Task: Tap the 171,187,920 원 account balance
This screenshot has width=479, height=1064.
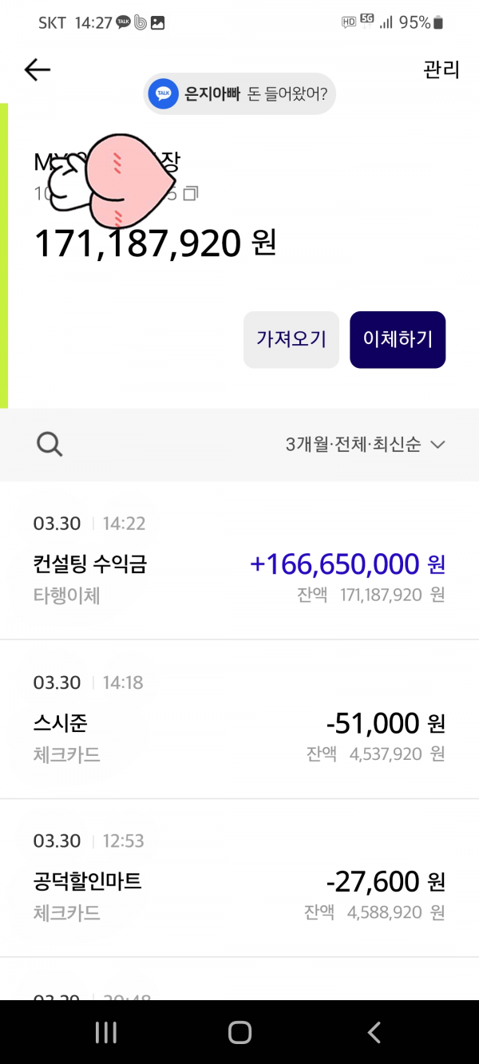Action: point(155,243)
